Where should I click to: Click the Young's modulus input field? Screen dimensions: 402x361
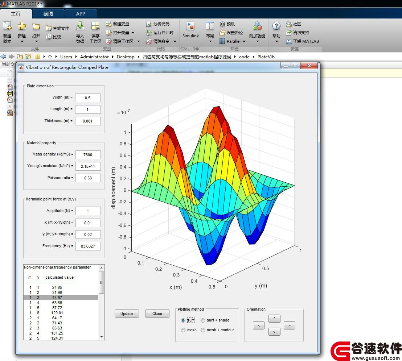[88, 166]
